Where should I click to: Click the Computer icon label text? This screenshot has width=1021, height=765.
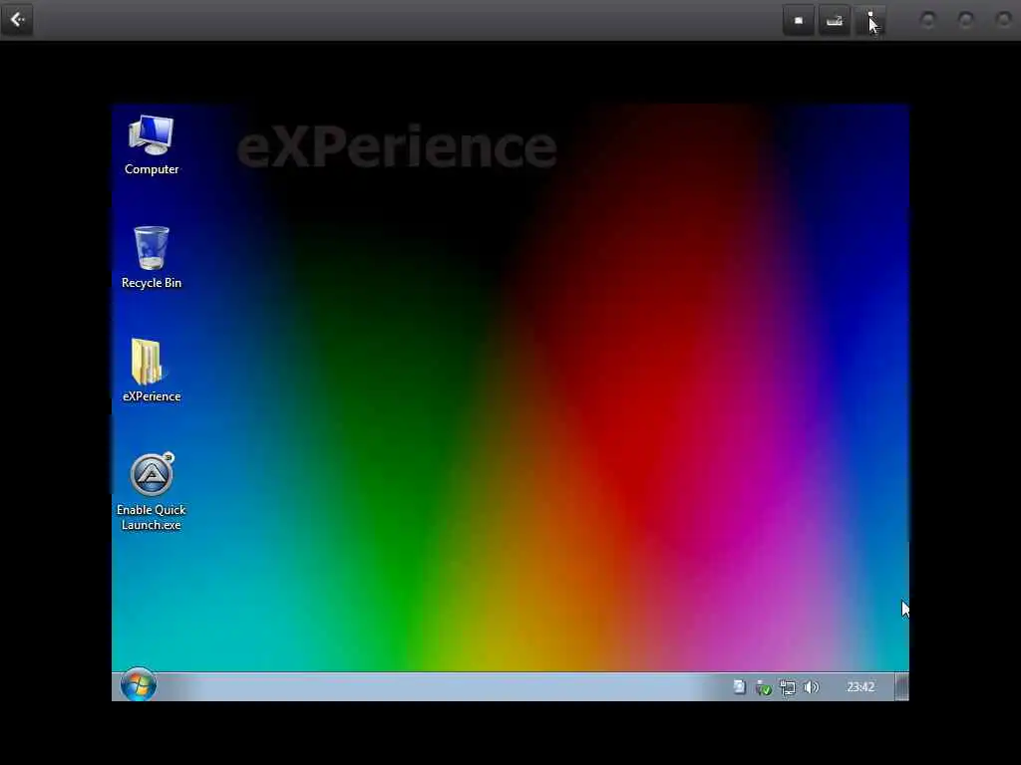[x=152, y=169]
